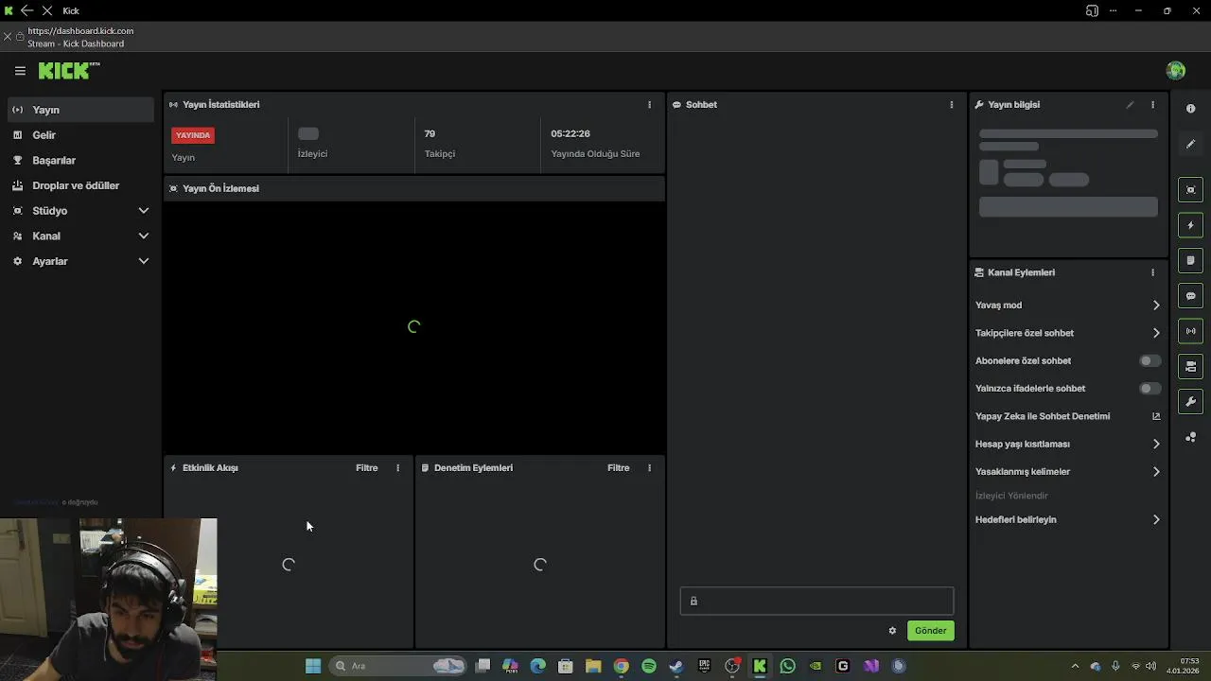
Task: Open chat settings gear next to Gönder
Action: (x=892, y=631)
